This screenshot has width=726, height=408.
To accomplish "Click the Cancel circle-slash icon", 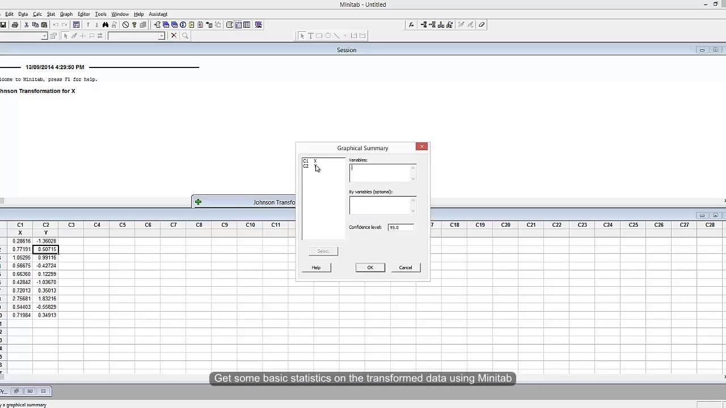I will click(125, 25).
